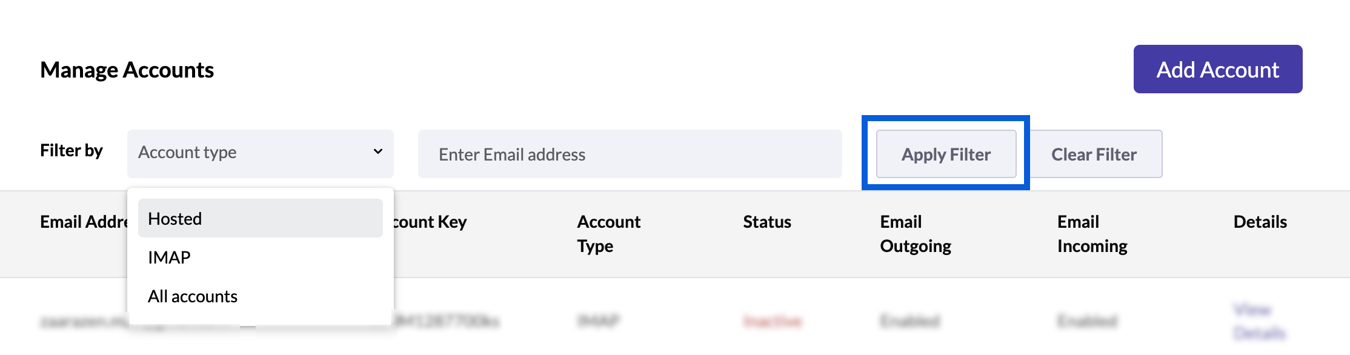Click the Account Key column header
Image resolution: width=1350 pixels, height=355 pixels.
pos(431,222)
